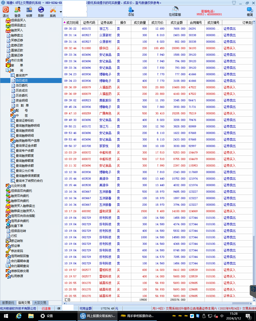The image size is (256, 321).
Task: Sort by 证券名称 column header
Action: (x=107, y=23)
